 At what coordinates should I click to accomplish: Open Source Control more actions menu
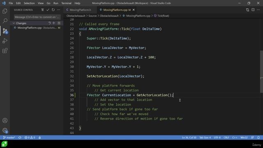(58, 10)
